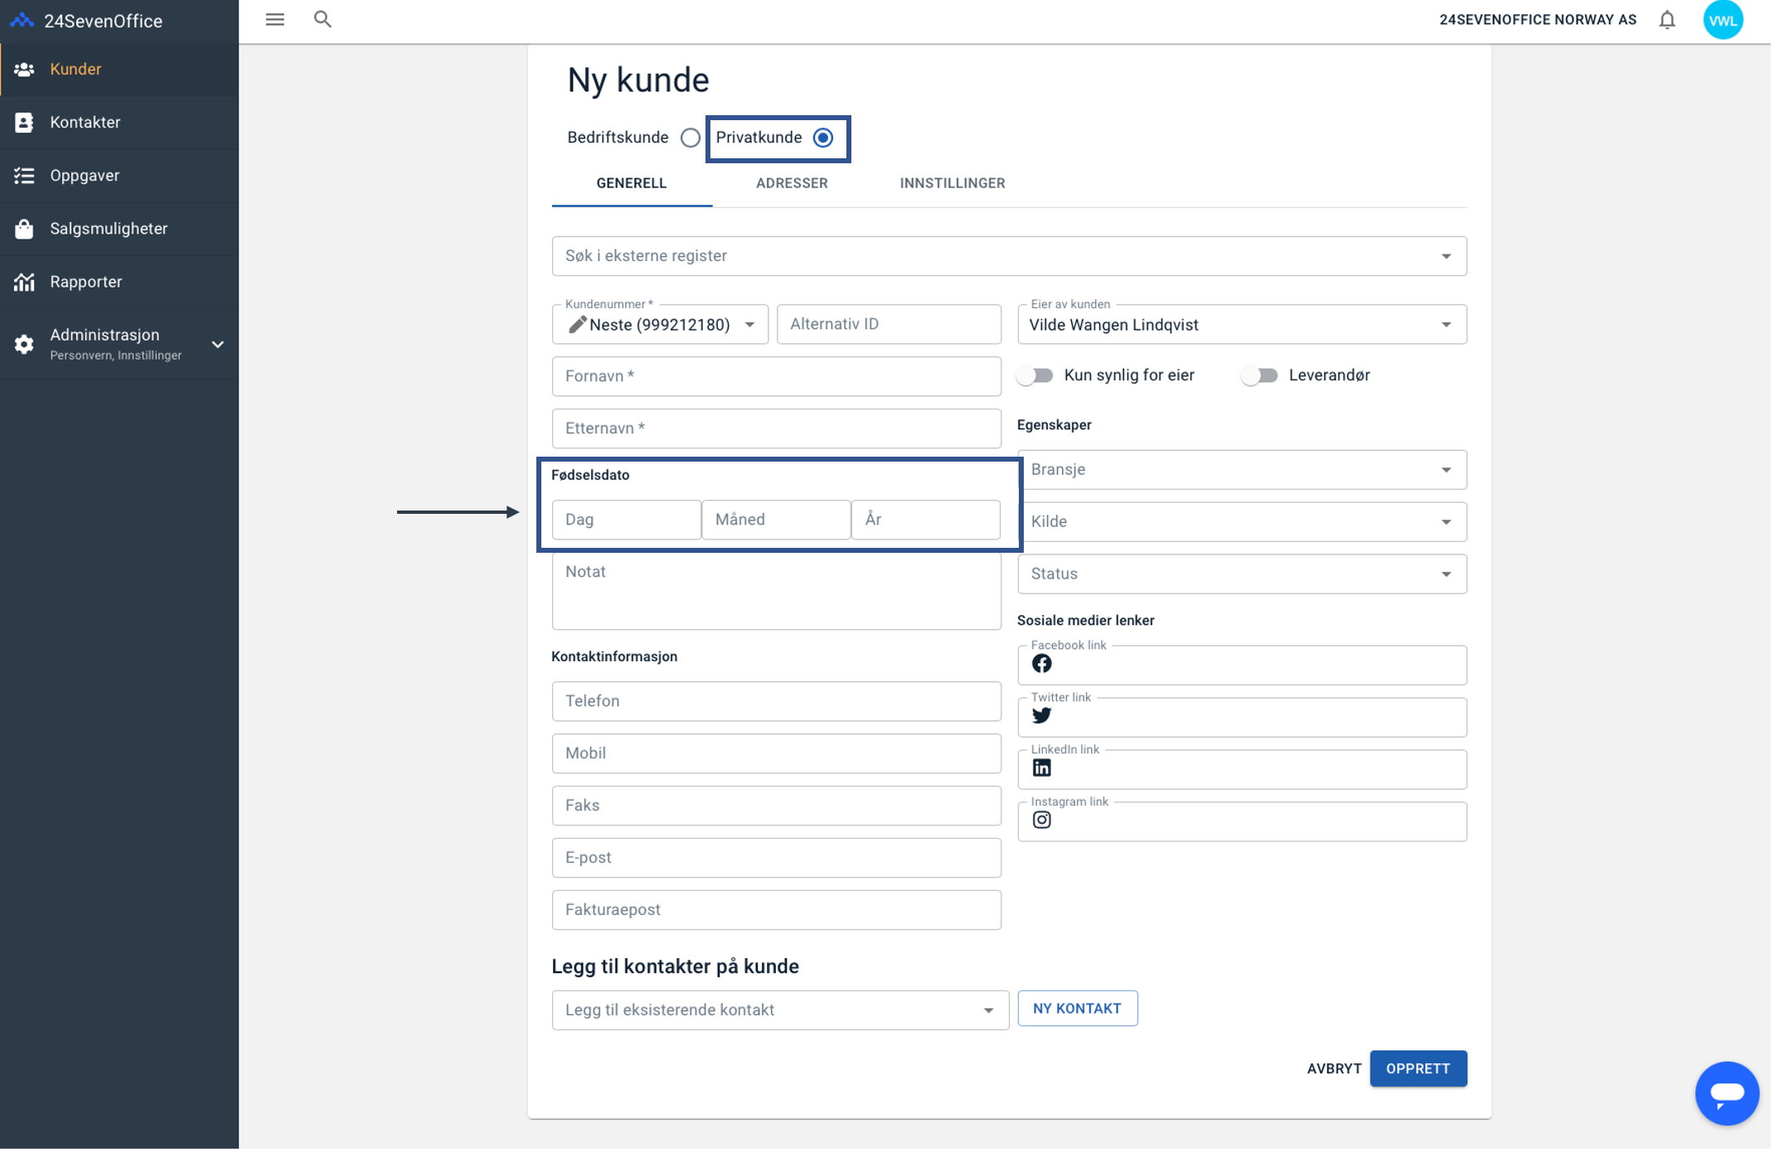Image resolution: width=1779 pixels, height=1152 pixels.
Task: Click the E-post field
Action: point(776,858)
